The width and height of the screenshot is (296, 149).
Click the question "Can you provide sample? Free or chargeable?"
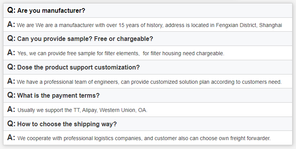point(85,39)
